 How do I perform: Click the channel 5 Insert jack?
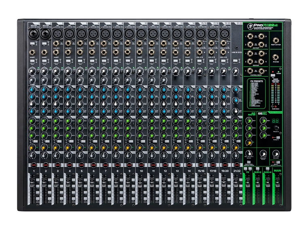80,52
